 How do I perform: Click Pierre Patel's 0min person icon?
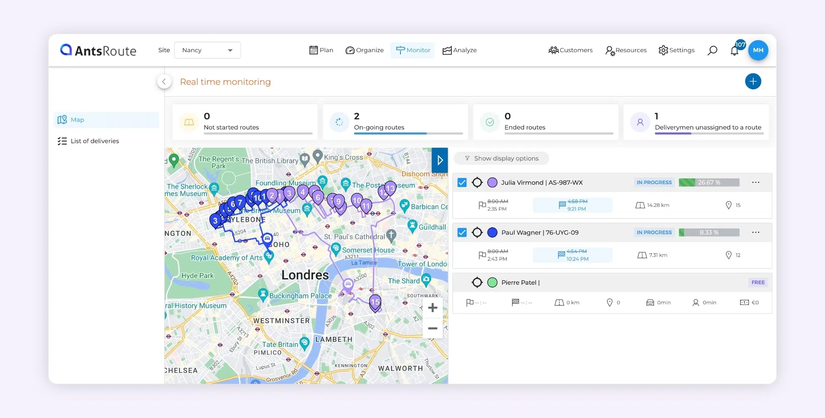tap(696, 303)
